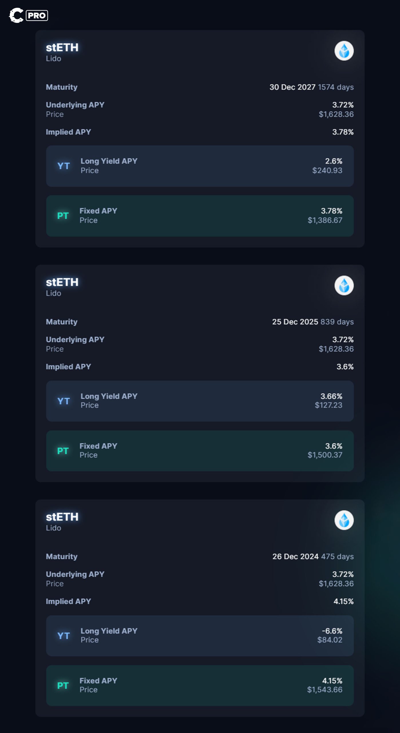Screen dimensions: 400x733
Task: Open the PT row priced at $1,543.66
Action: click(x=200, y=685)
